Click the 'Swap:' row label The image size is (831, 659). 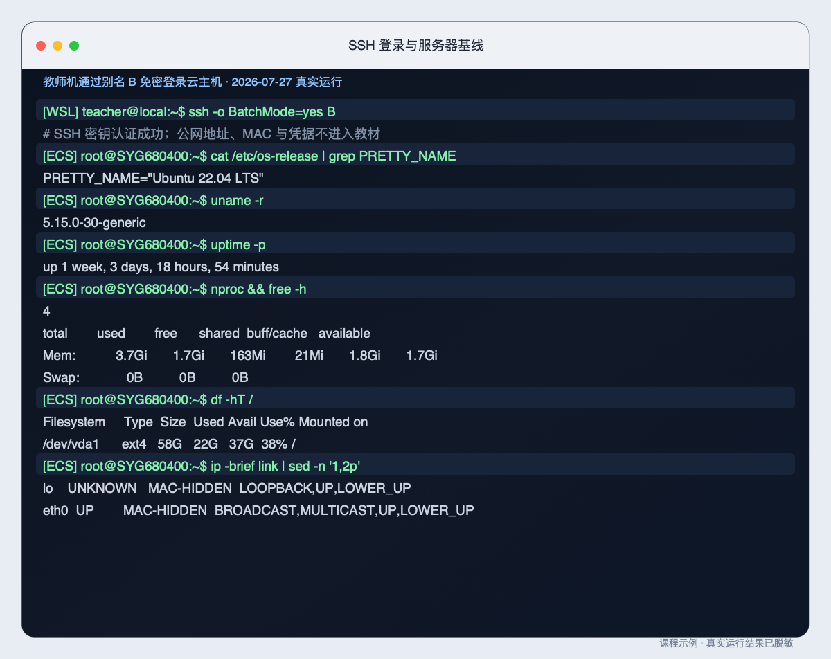click(62, 378)
